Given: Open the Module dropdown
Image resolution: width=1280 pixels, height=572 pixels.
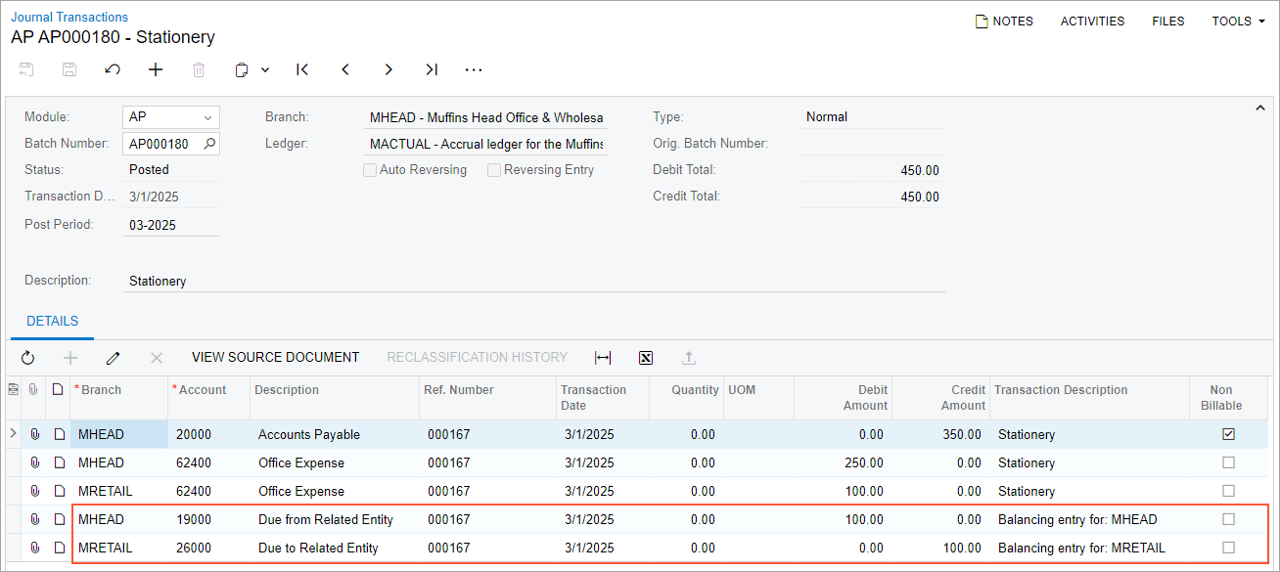Looking at the screenshot, I should [x=207, y=117].
